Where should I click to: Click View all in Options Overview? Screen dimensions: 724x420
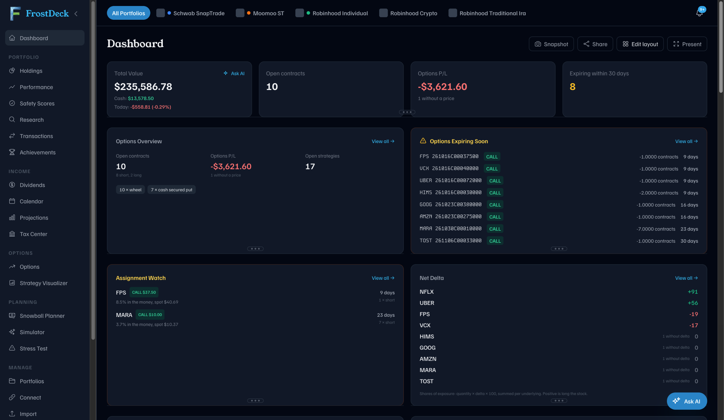click(x=383, y=141)
